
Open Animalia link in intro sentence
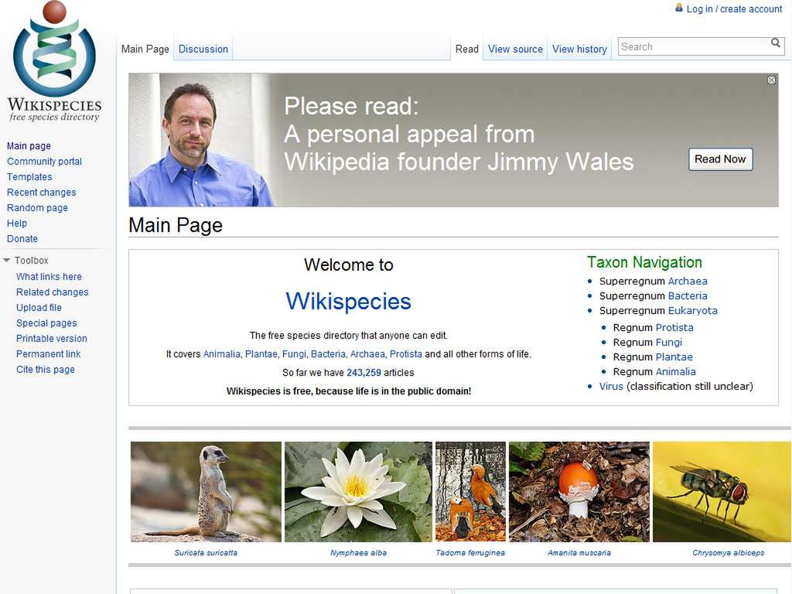tap(222, 354)
